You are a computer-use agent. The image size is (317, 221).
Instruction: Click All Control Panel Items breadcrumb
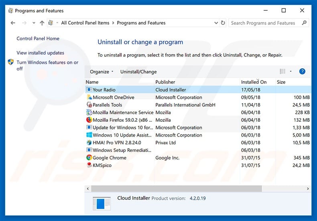point(85,23)
